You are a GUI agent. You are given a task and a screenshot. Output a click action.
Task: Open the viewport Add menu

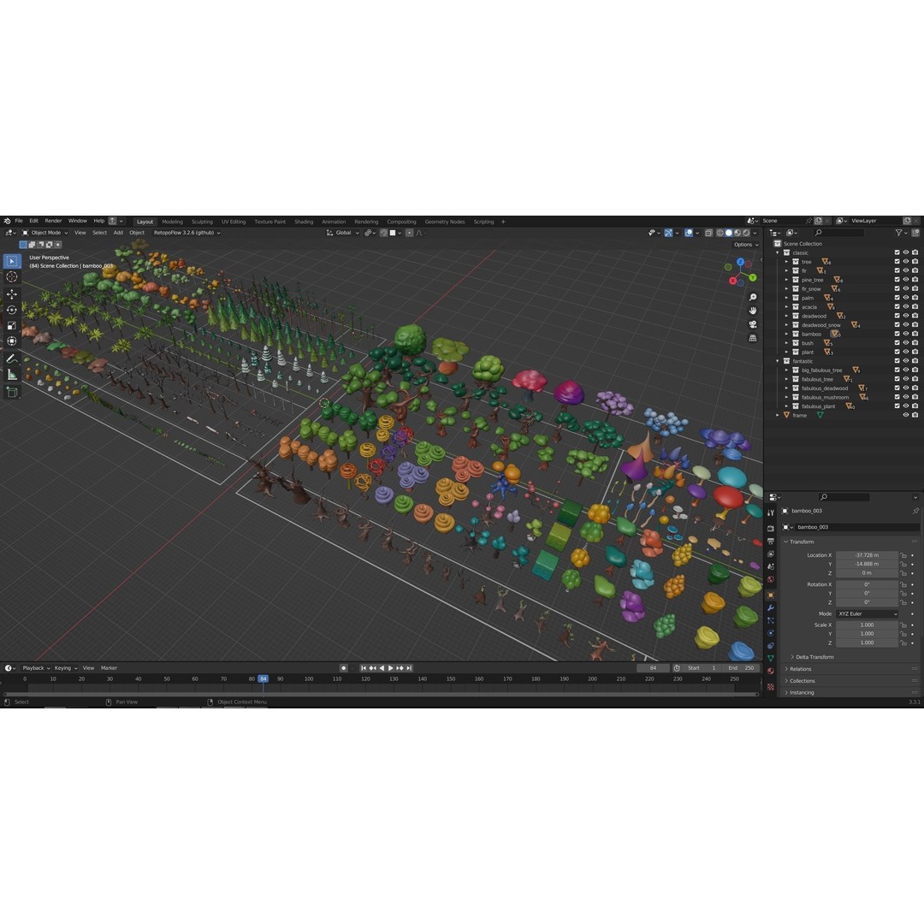pyautogui.click(x=118, y=233)
